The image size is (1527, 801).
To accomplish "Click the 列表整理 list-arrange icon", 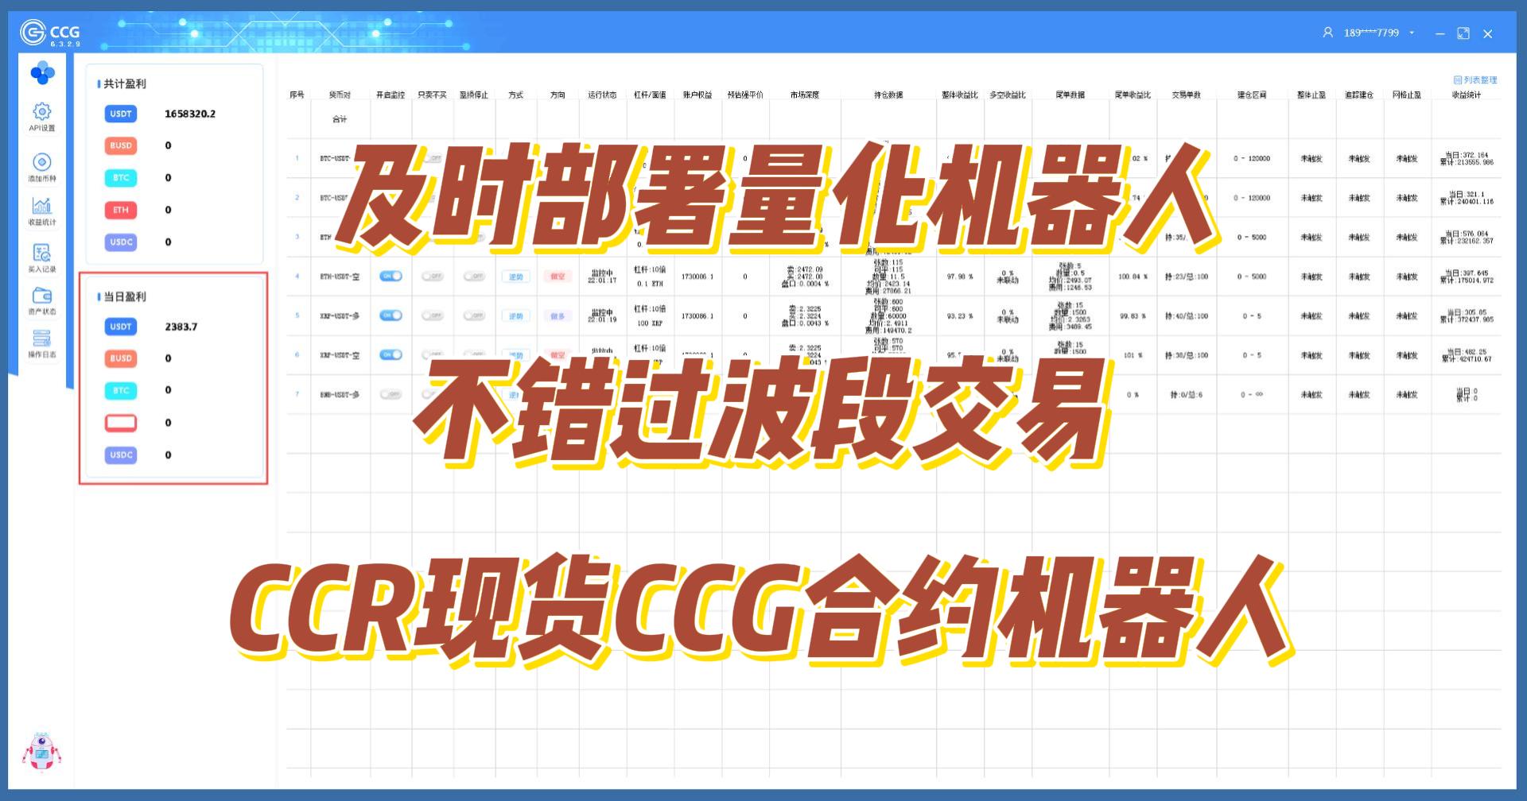I will coord(1457,79).
